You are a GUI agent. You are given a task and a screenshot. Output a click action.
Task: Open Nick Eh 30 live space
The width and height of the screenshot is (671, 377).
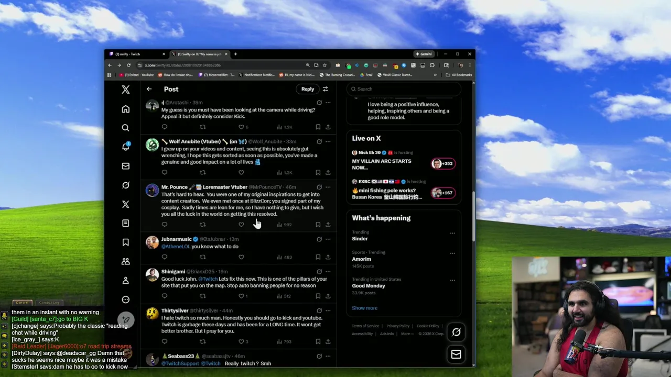[404, 161]
